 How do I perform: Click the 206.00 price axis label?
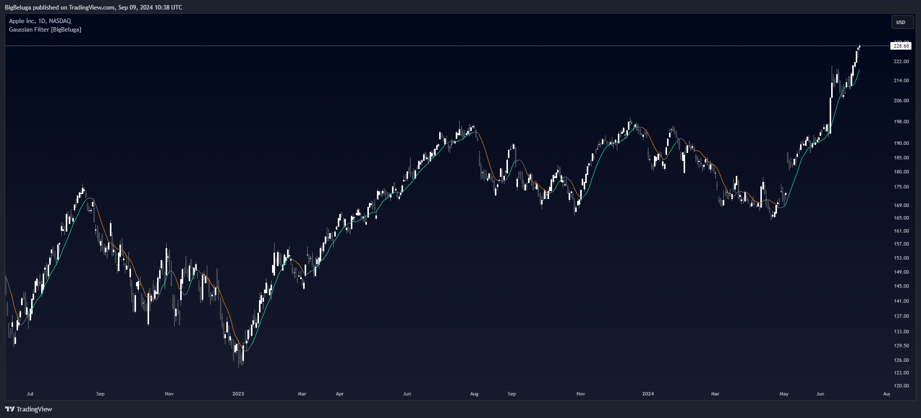[901, 101]
